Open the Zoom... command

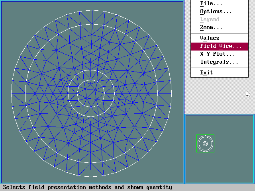211,27
